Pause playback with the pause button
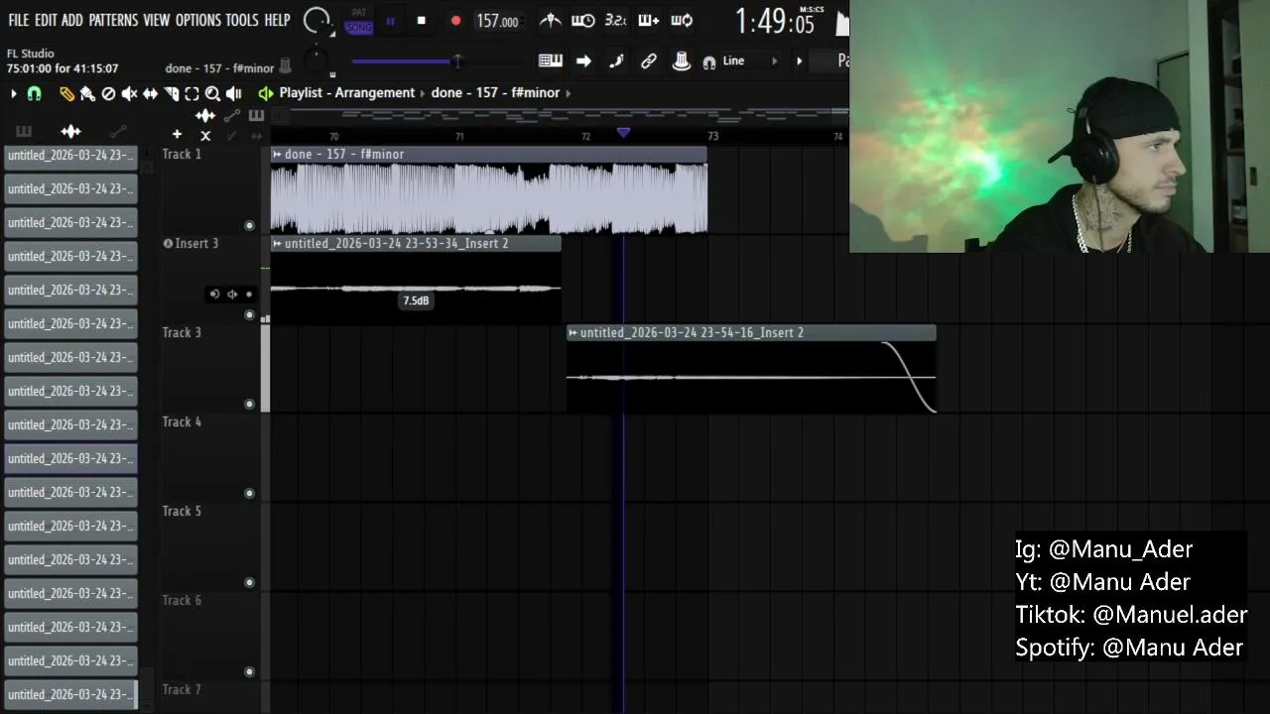 390,21
